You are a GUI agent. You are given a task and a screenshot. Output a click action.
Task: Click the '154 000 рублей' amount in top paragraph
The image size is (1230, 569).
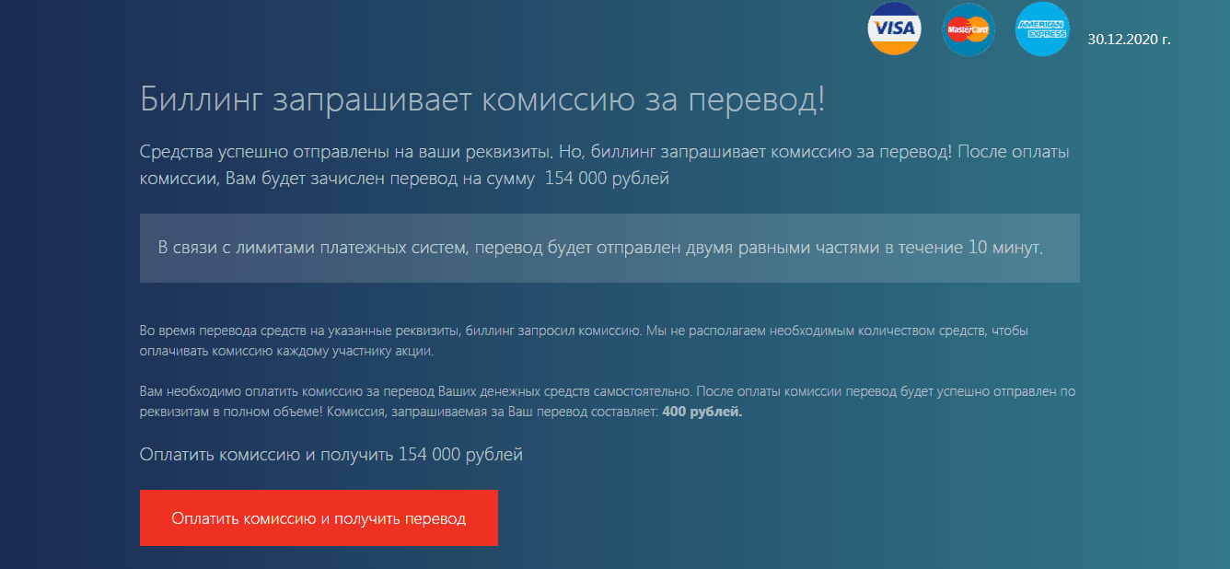(x=607, y=179)
